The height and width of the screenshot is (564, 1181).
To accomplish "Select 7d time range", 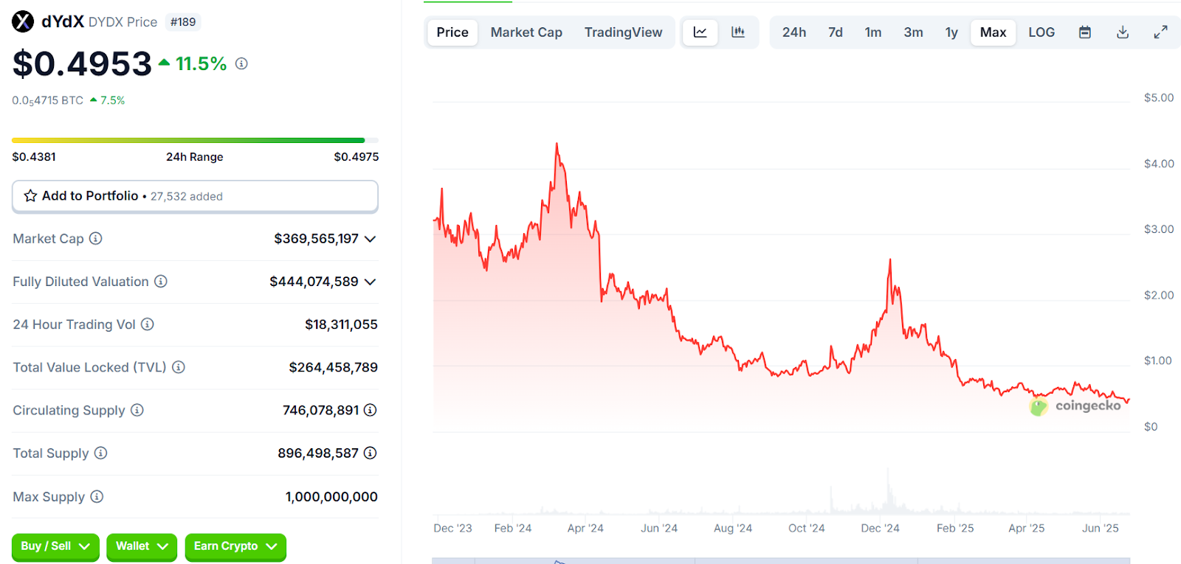I will pos(836,32).
